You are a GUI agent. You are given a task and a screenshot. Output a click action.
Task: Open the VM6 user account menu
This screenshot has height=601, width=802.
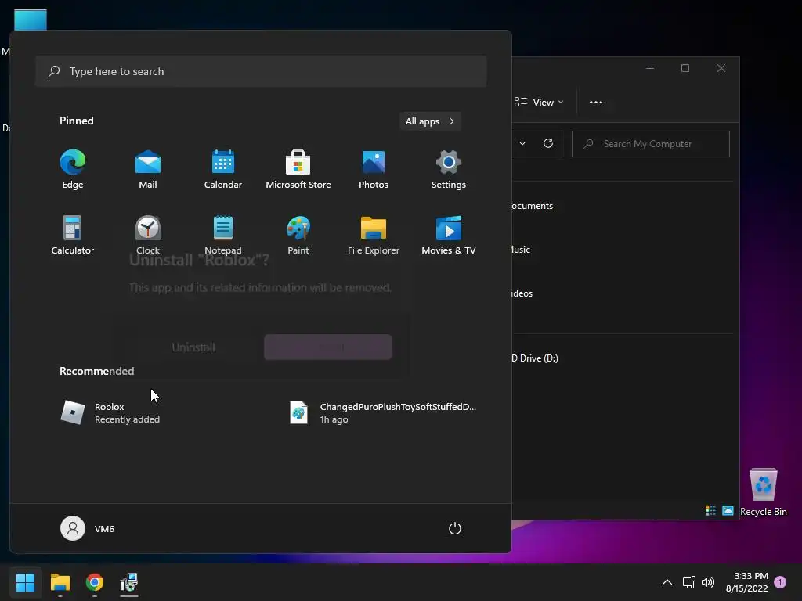click(88, 528)
